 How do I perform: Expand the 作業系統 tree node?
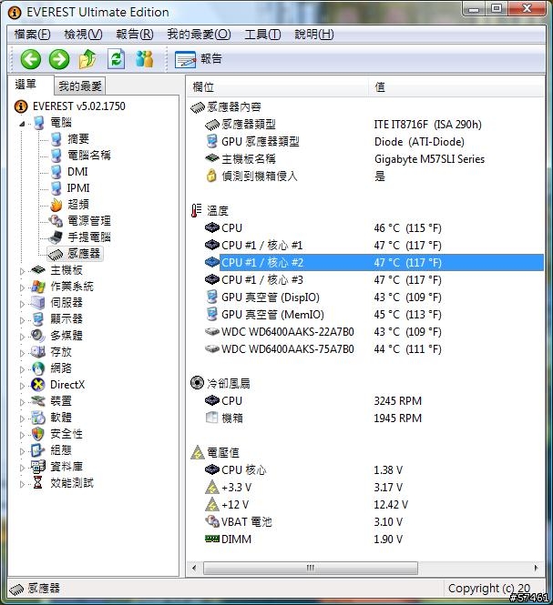tap(22, 287)
